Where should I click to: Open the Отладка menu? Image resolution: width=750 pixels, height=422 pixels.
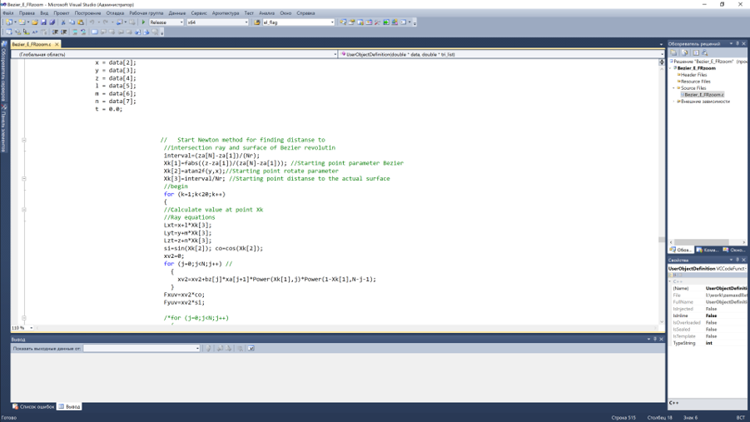[x=115, y=13]
